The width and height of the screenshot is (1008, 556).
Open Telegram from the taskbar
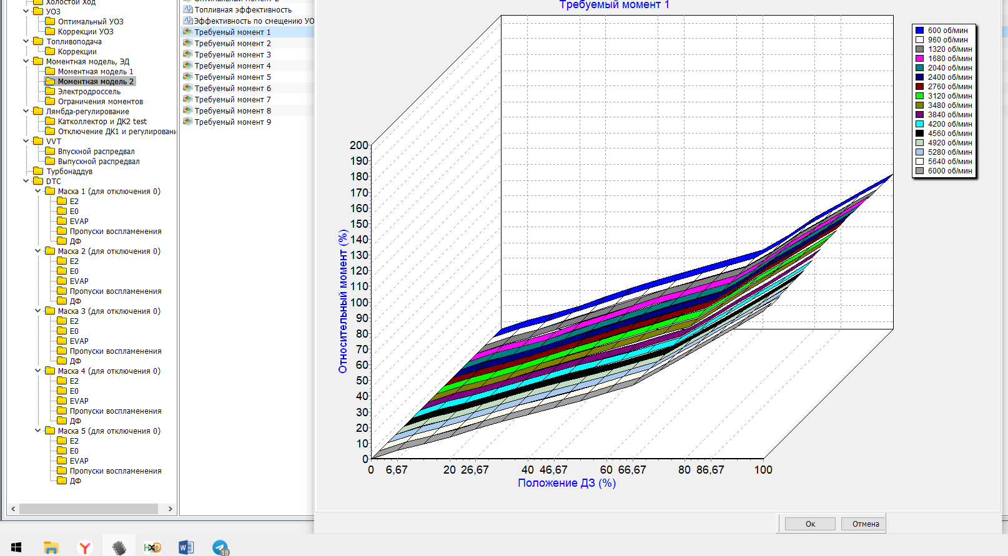pyautogui.click(x=220, y=547)
